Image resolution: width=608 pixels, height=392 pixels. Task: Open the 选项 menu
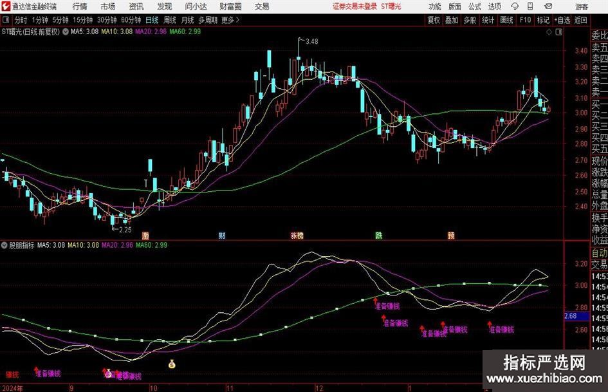(x=494, y=6)
